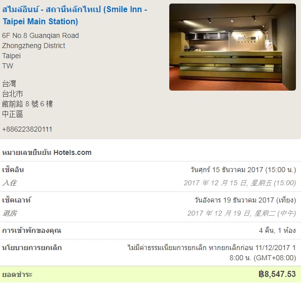
Task: Click the 台北市 city text
Action: [x=13, y=94]
